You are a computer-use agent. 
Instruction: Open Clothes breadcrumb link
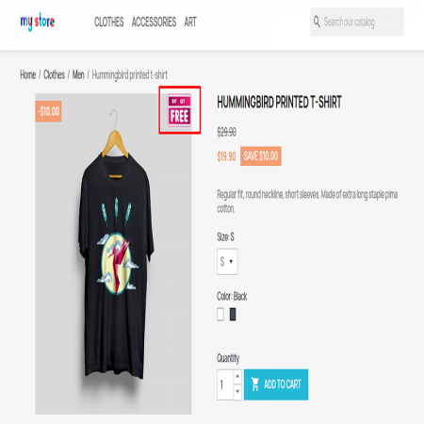pyautogui.click(x=54, y=74)
